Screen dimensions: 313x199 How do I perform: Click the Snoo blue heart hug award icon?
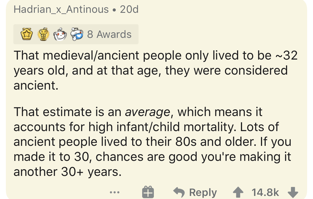[x=77, y=35]
